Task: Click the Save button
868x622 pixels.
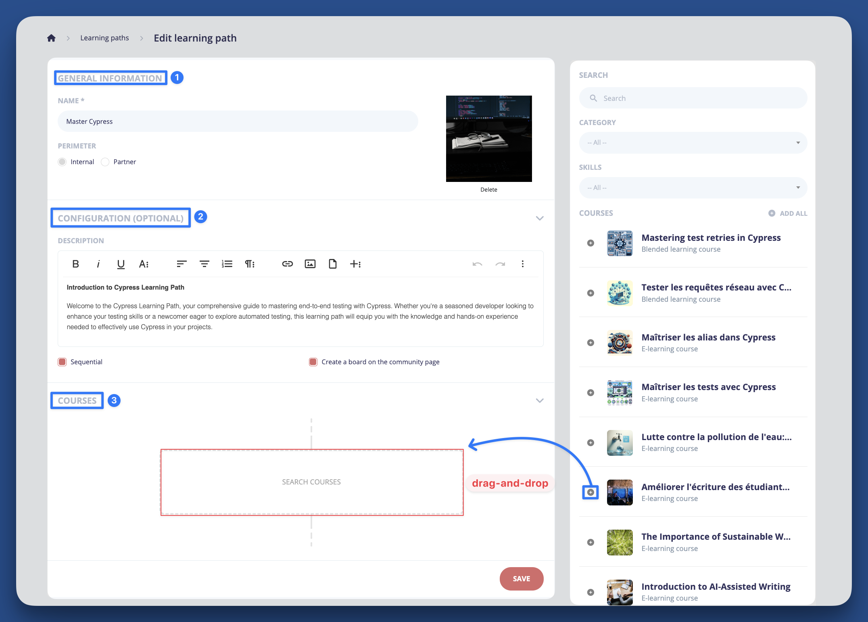Action: pos(522,578)
